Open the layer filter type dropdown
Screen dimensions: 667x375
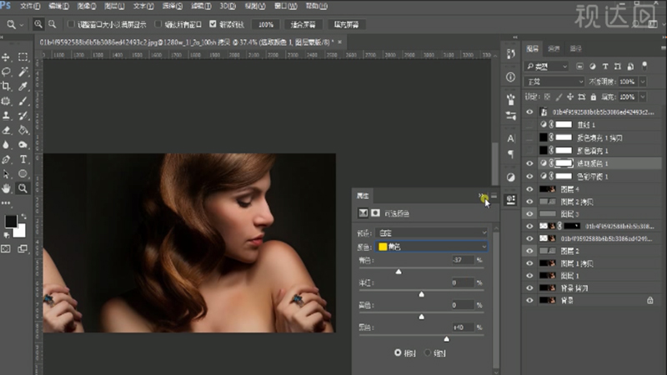[x=547, y=67]
